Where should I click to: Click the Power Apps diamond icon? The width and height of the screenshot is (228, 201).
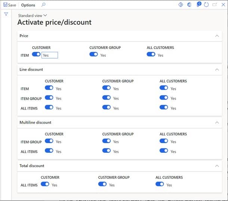click(181, 5)
